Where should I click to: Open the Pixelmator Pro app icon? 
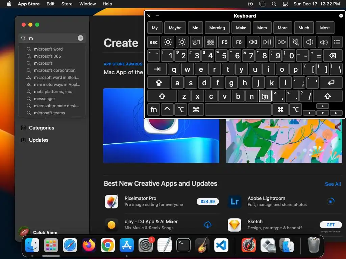click(x=112, y=202)
